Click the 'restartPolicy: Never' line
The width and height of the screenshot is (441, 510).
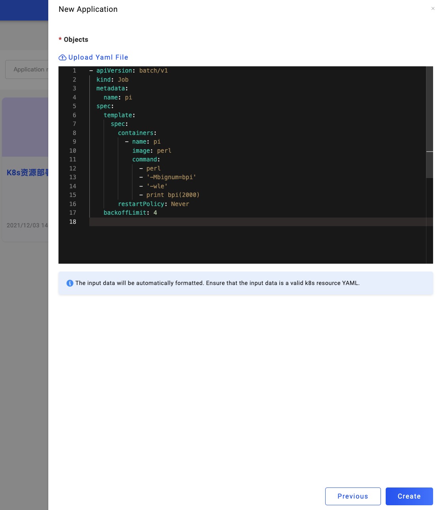(x=153, y=204)
